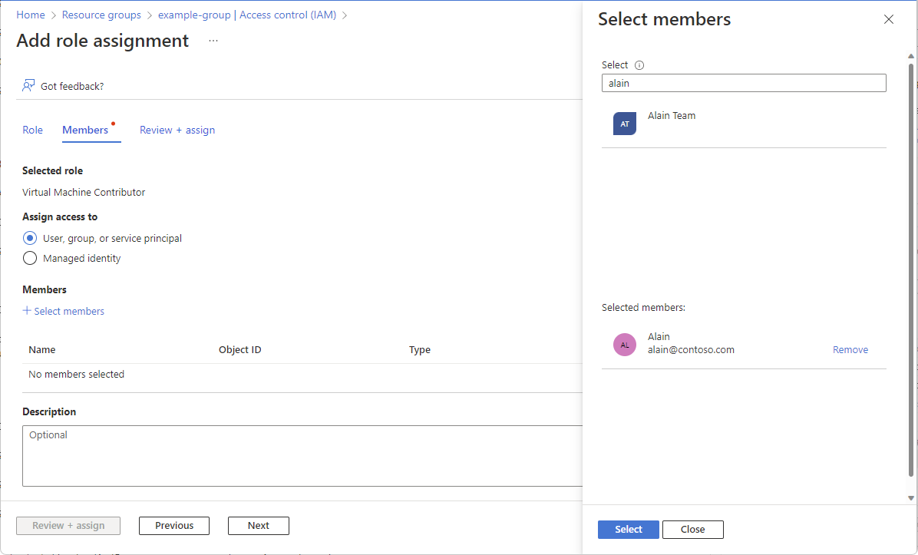918x555 pixels.
Task: Click the No members selected row
Action: coord(302,374)
